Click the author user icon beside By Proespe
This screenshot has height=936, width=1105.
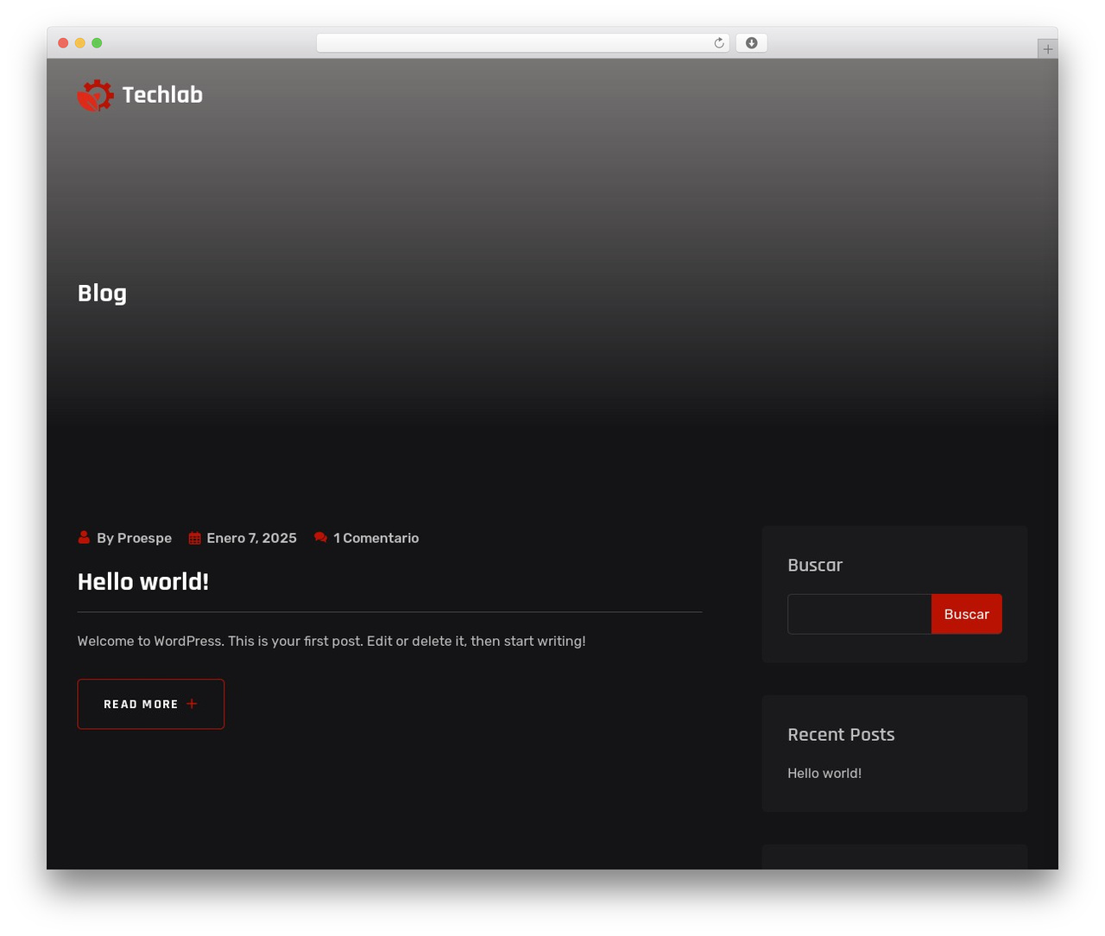(84, 537)
